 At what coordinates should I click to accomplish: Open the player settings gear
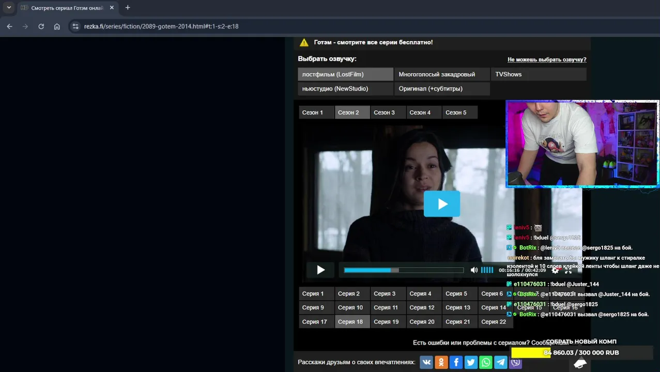555,270
